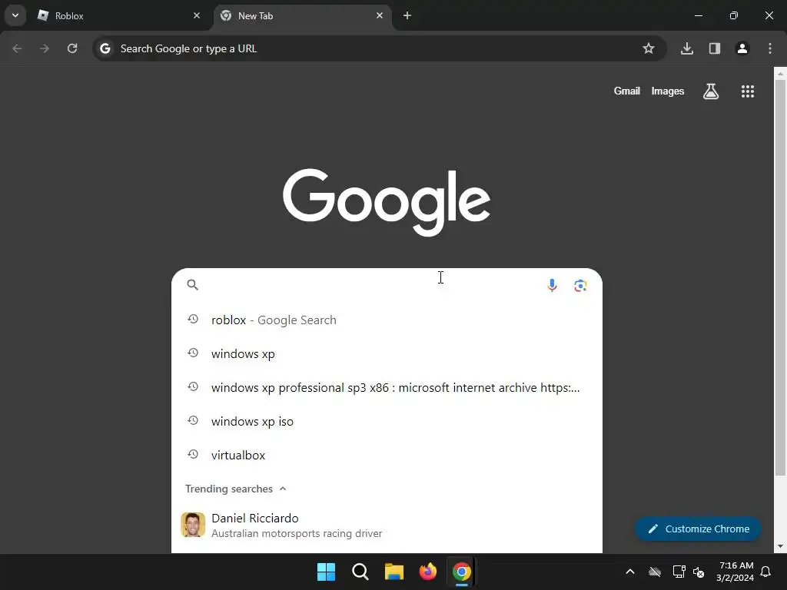Select Daniel Ricciardo trending search
Image resolution: width=787 pixels, height=590 pixels.
tap(387, 525)
